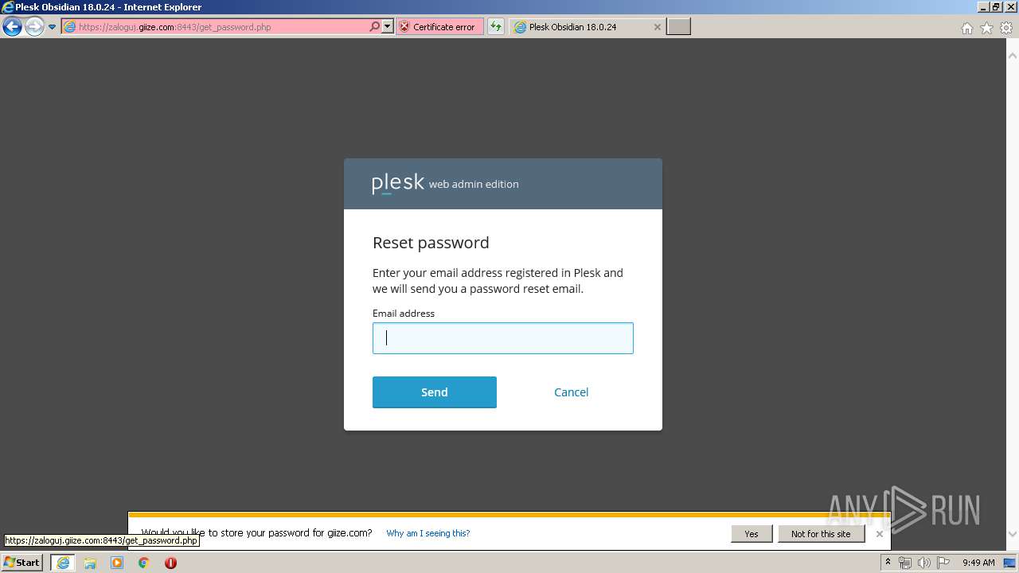Show hidden system tray icons
This screenshot has height=573, width=1019.
pyautogui.click(x=888, y=563)
